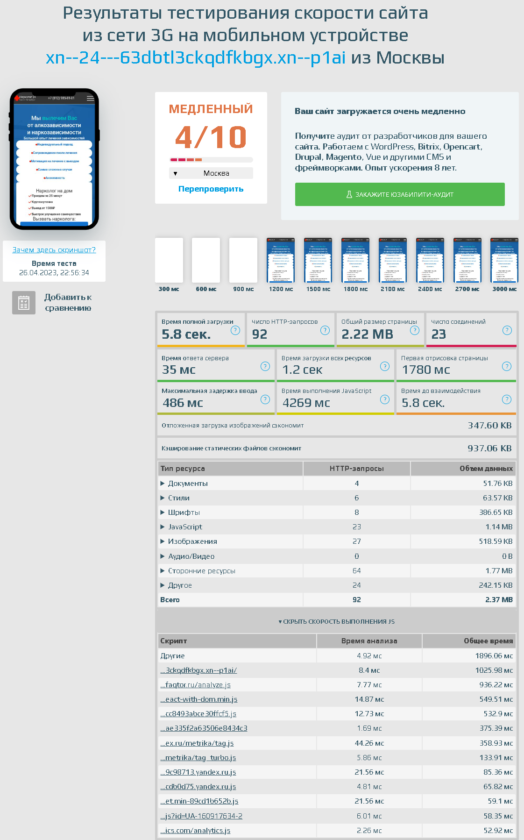
Task: Click help icon for Число соединений
Action: (x=507, y=330)
